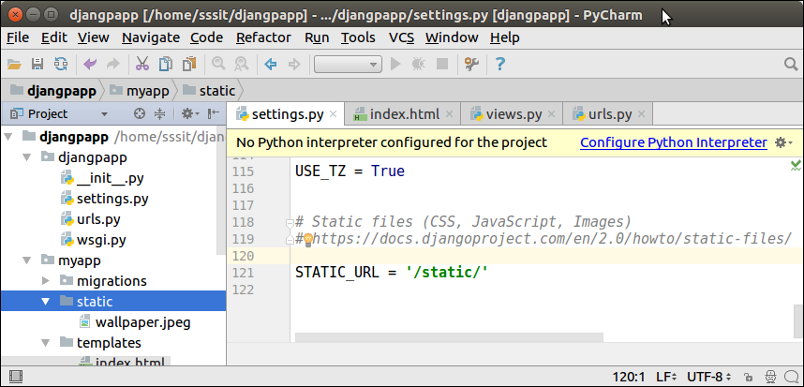Image resolution: width=804 pixels, height=387 pixels.
Task: Select __init__.py in the project tree
Action: click(101, 178)
